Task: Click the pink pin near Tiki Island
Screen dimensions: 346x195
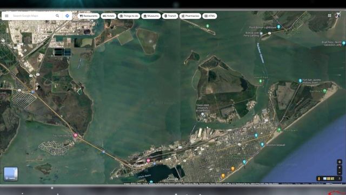Action: point(76,135)
